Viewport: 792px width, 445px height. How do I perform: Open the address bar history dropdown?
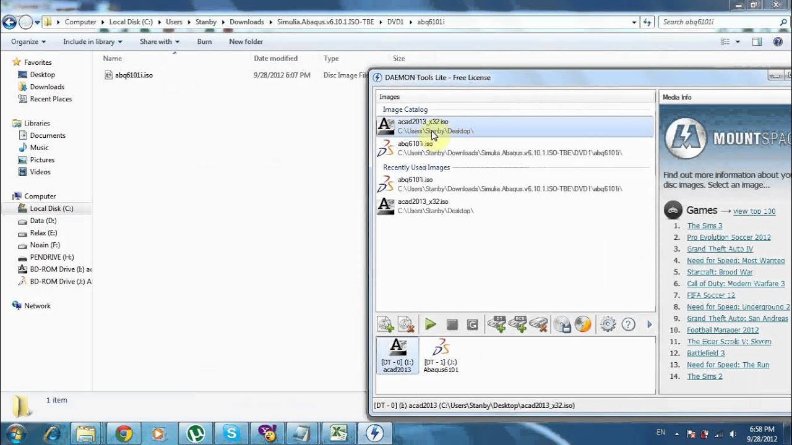pyautogui.click(x=634, y=22)
